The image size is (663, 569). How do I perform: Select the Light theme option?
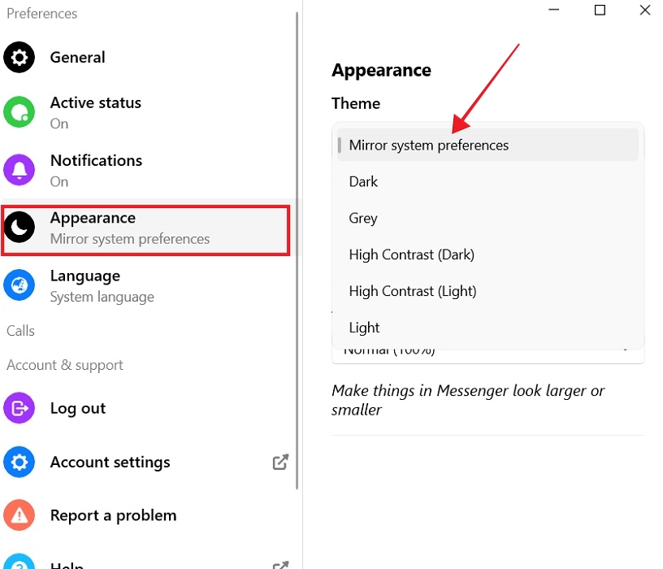[364, 327]
